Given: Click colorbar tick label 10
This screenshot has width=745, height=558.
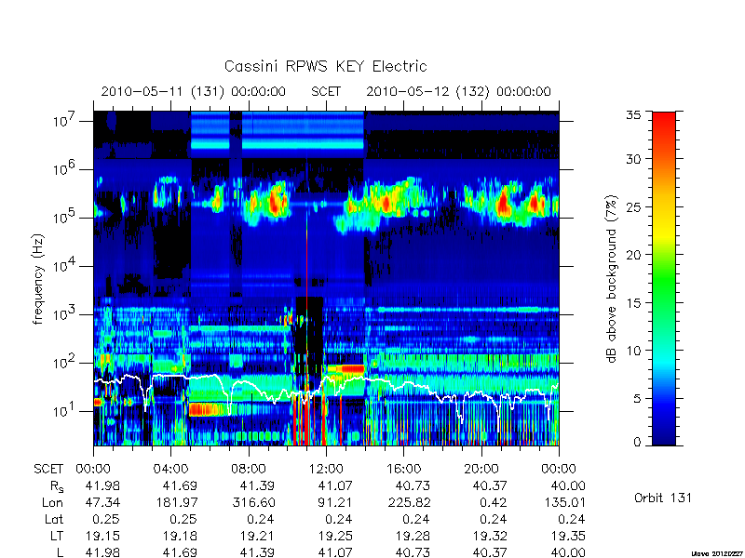Looking at the screenshot, I should pyautogui.click(x=632, y=351).
